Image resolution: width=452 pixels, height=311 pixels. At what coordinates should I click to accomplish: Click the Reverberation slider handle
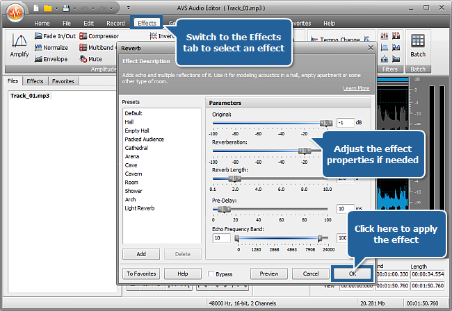click(x=305, y=151)
